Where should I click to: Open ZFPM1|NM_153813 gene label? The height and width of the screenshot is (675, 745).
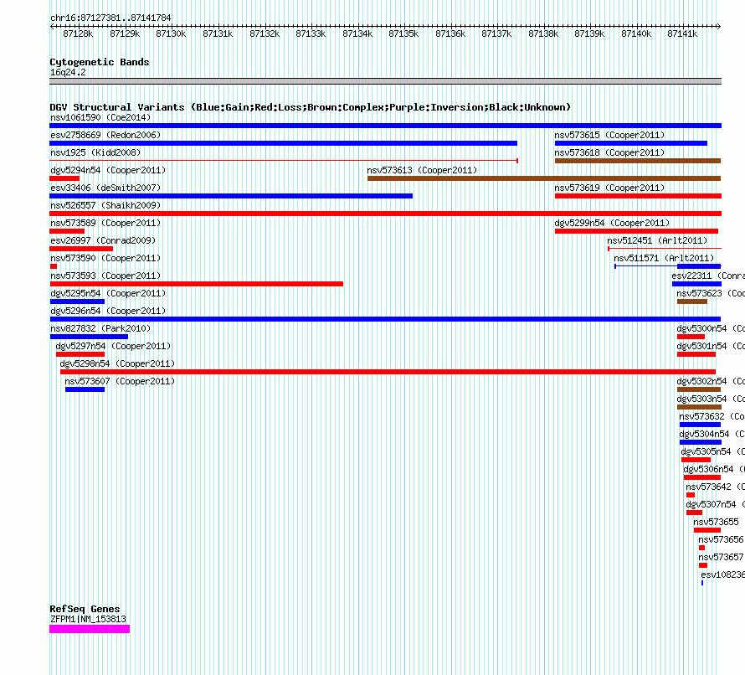click(89, 619)
